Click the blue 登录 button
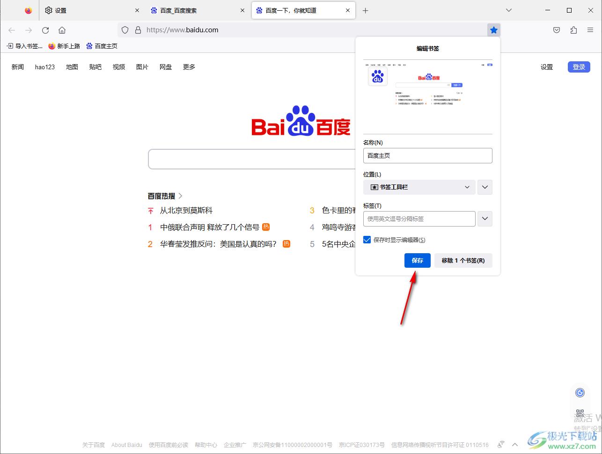The image size is (602, 454). [x=579, y=67]
